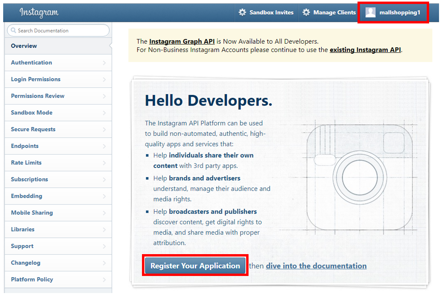Click the Instagram logo in header
The width and height of the screenshot is (443, 299).
[x=39, y=12]
